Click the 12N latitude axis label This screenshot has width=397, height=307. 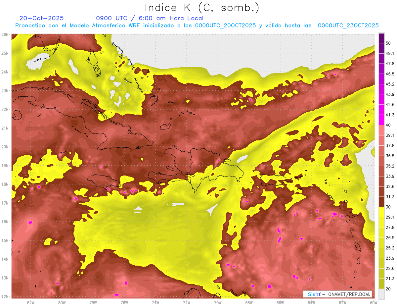click(x=5, y=296)
